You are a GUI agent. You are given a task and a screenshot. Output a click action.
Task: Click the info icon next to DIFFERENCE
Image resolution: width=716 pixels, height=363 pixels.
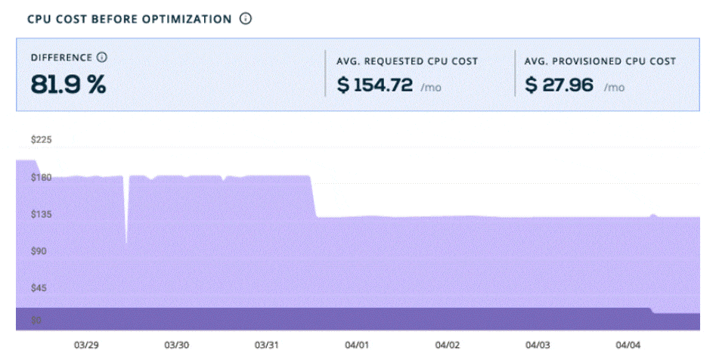(x=102, y=57)
